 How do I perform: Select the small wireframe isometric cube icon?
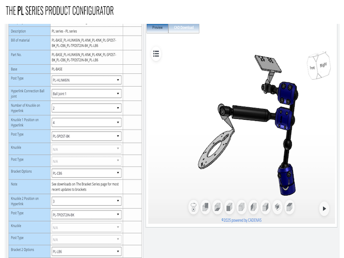[277, 207]
